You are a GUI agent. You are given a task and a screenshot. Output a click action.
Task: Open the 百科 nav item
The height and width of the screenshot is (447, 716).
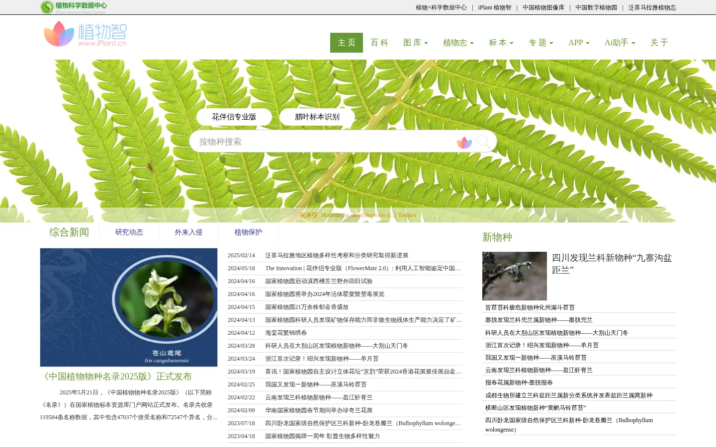(379, 43)
